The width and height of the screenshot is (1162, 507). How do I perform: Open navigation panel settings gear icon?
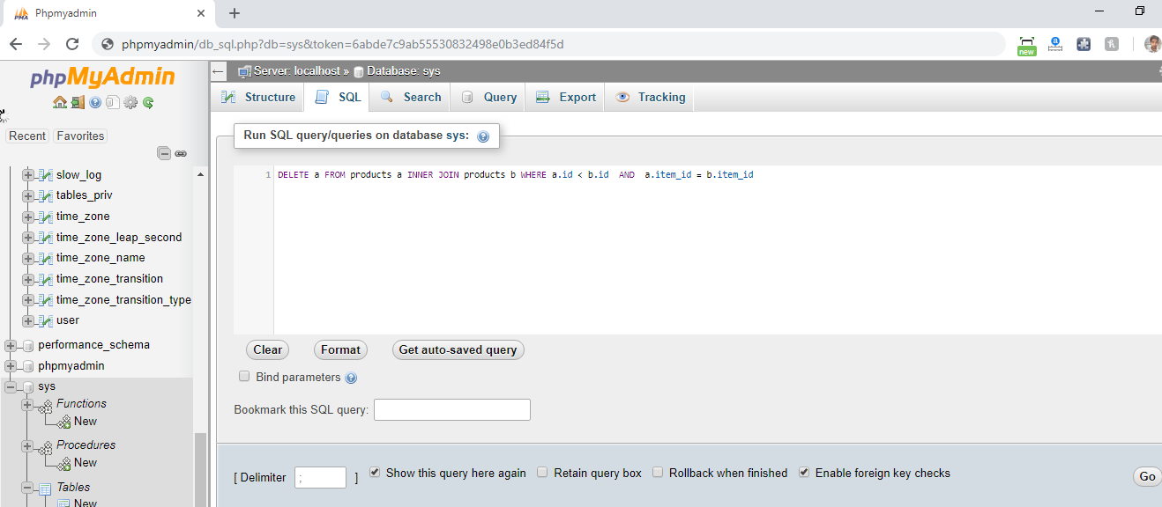click(130, 103)
